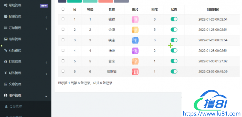Toggle the status switch for 锦鲤 row
242x117 pixels.
(x=174, y=19)
